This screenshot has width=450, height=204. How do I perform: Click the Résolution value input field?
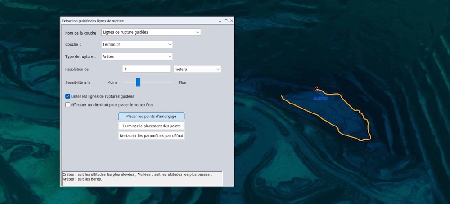(x=146, y=69)
